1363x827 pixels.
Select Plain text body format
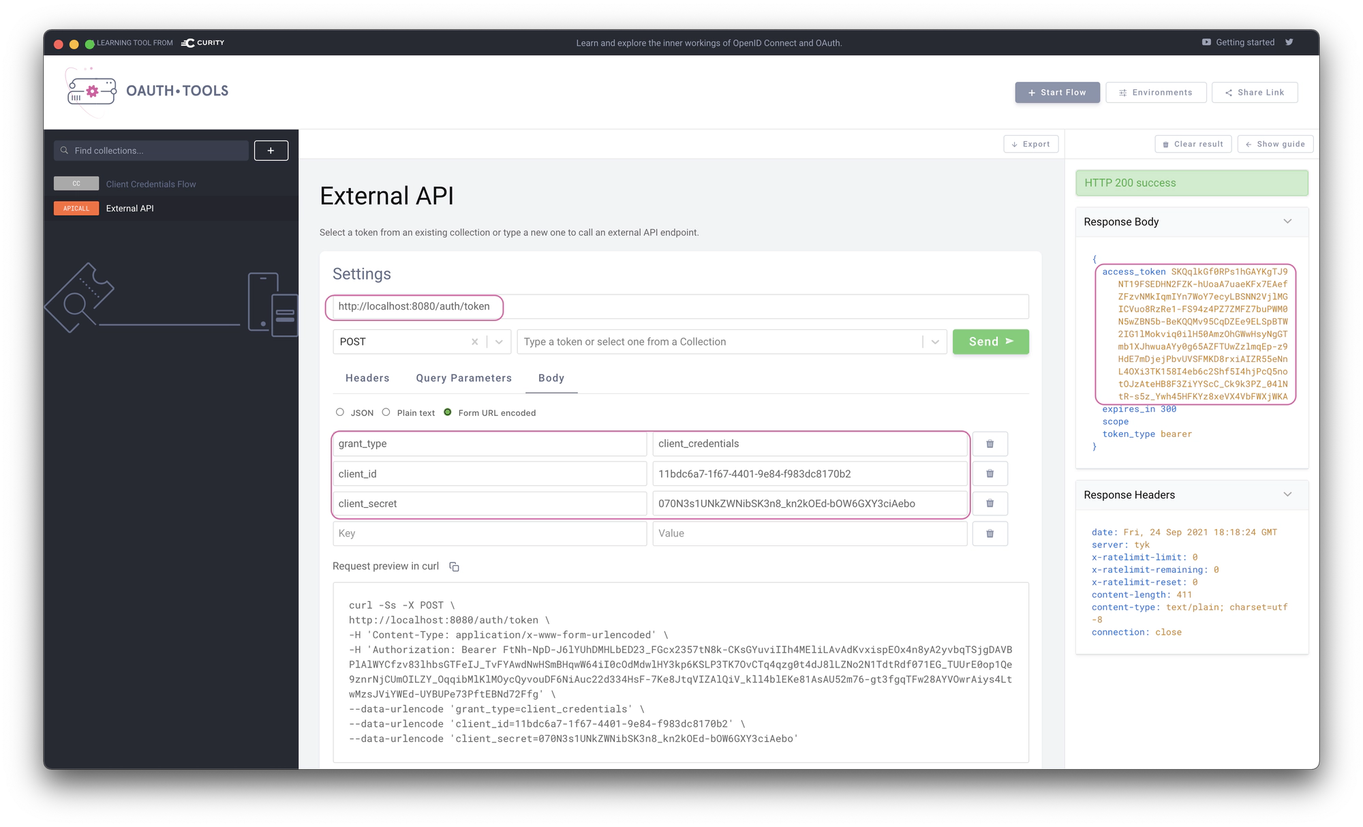[x=386, y=412]
